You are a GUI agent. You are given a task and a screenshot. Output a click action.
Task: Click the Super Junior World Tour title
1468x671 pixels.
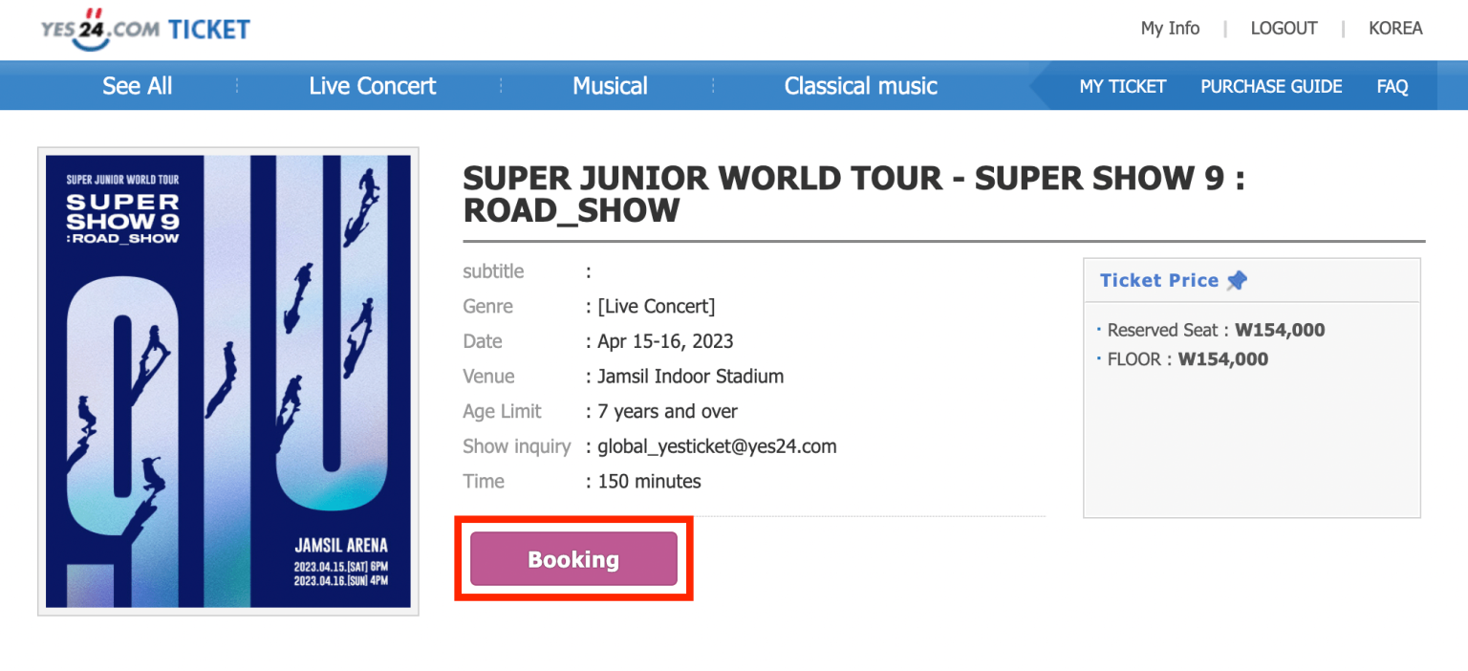[853, 194]
